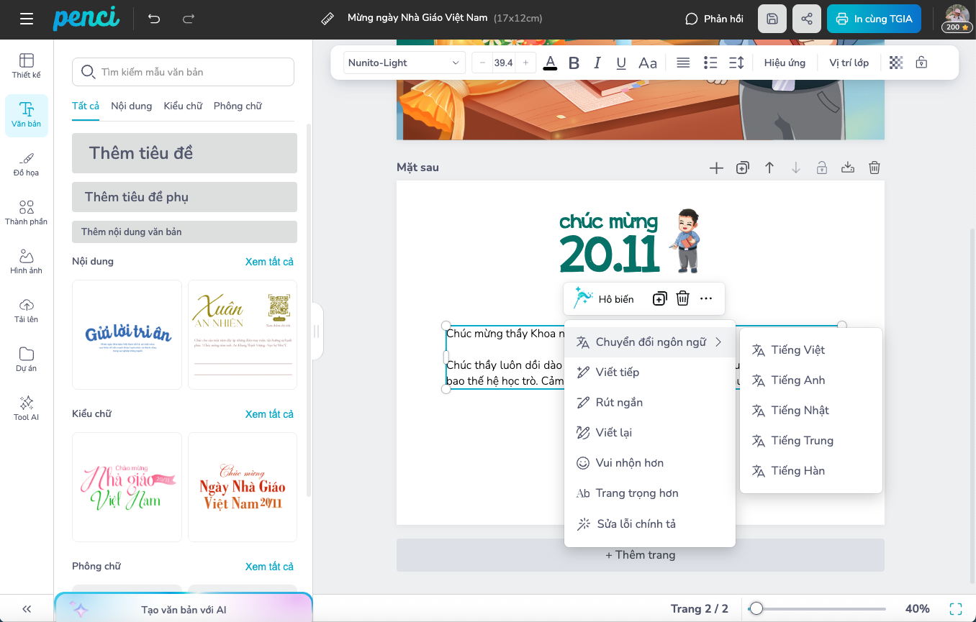976x622 pixels.
Task: Delete page using Mặt sau trash icon
Action: pos(875,168)
